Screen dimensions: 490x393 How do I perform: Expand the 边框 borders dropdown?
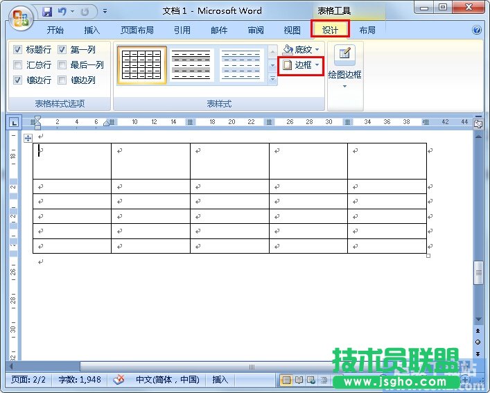point(317,65)
